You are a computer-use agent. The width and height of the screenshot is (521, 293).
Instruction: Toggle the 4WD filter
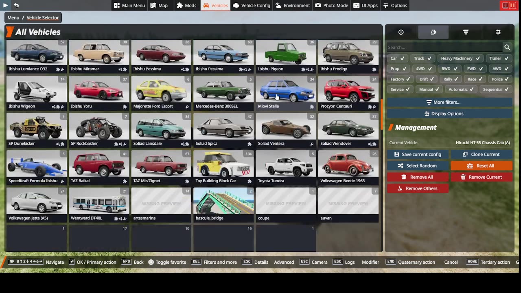tap(424, 69)
